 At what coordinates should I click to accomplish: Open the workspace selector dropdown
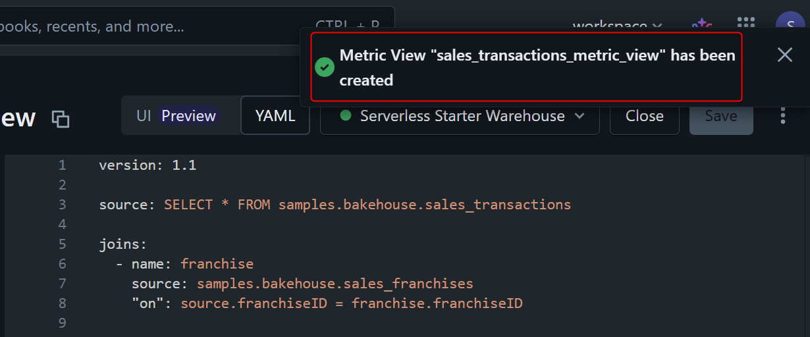tap(616, 26)
